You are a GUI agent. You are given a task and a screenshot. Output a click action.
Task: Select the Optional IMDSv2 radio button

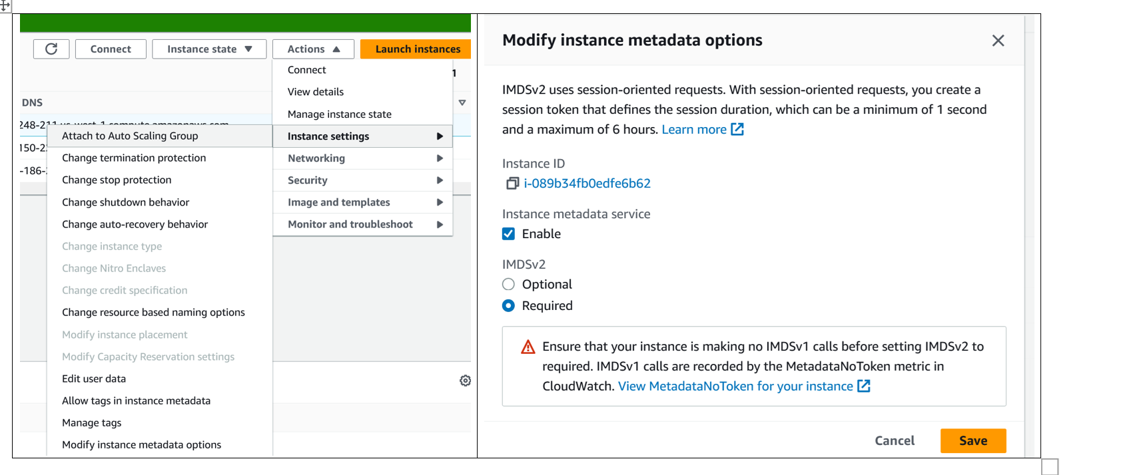509,284
